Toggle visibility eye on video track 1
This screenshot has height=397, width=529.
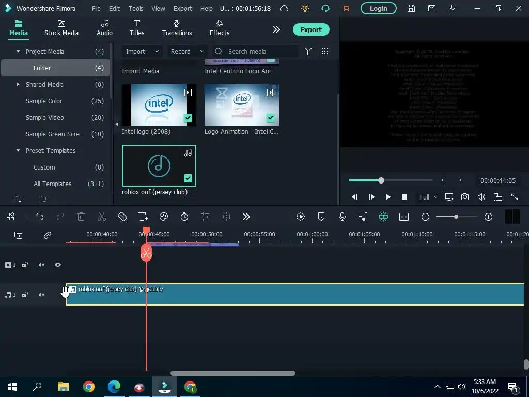coord(58,265)
